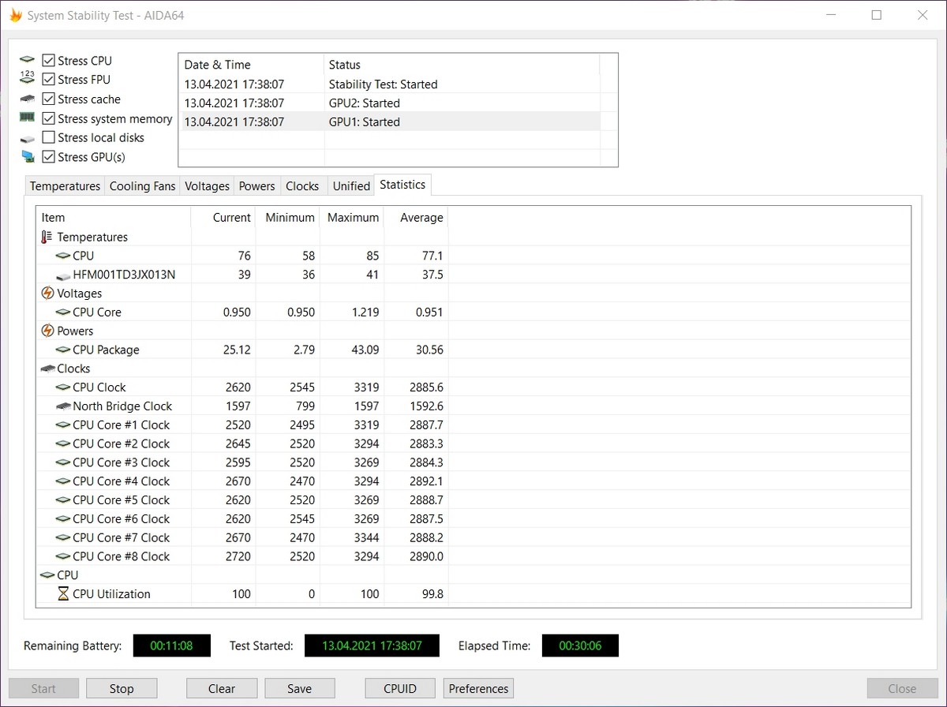
Task: Stop the stability test
Action: pos(122,689)
